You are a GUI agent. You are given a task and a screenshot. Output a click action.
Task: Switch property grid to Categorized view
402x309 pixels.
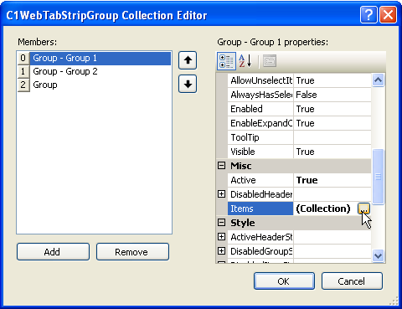pyautogui.click(x=226, y=61)
